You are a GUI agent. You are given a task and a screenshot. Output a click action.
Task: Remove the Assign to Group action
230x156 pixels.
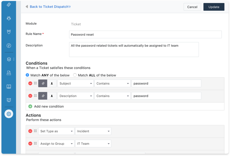(30, 144)
